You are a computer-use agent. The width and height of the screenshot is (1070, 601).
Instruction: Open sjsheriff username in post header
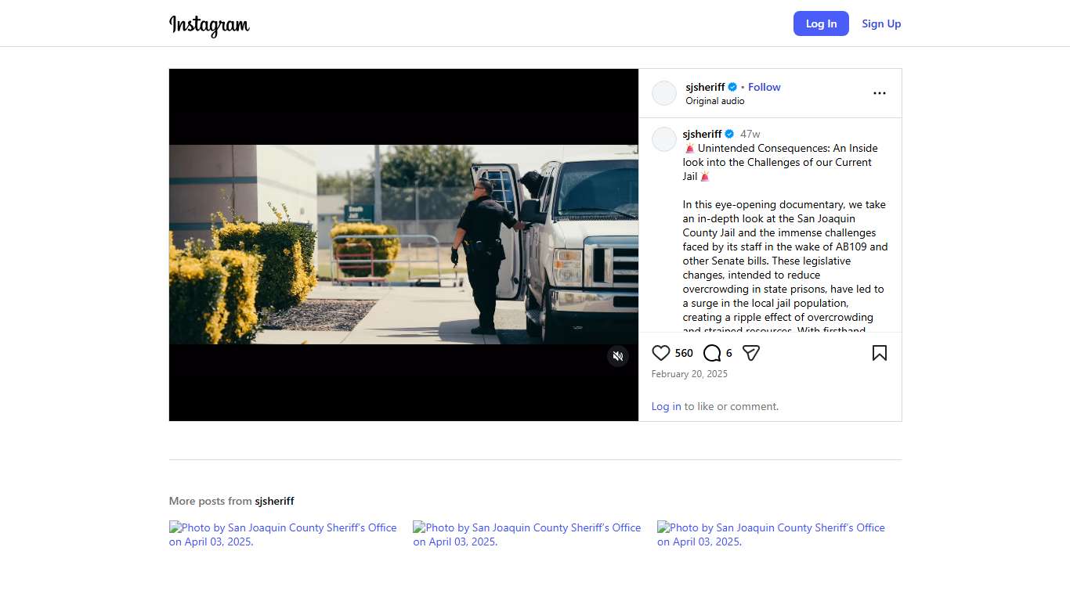[x=705, y=87]
